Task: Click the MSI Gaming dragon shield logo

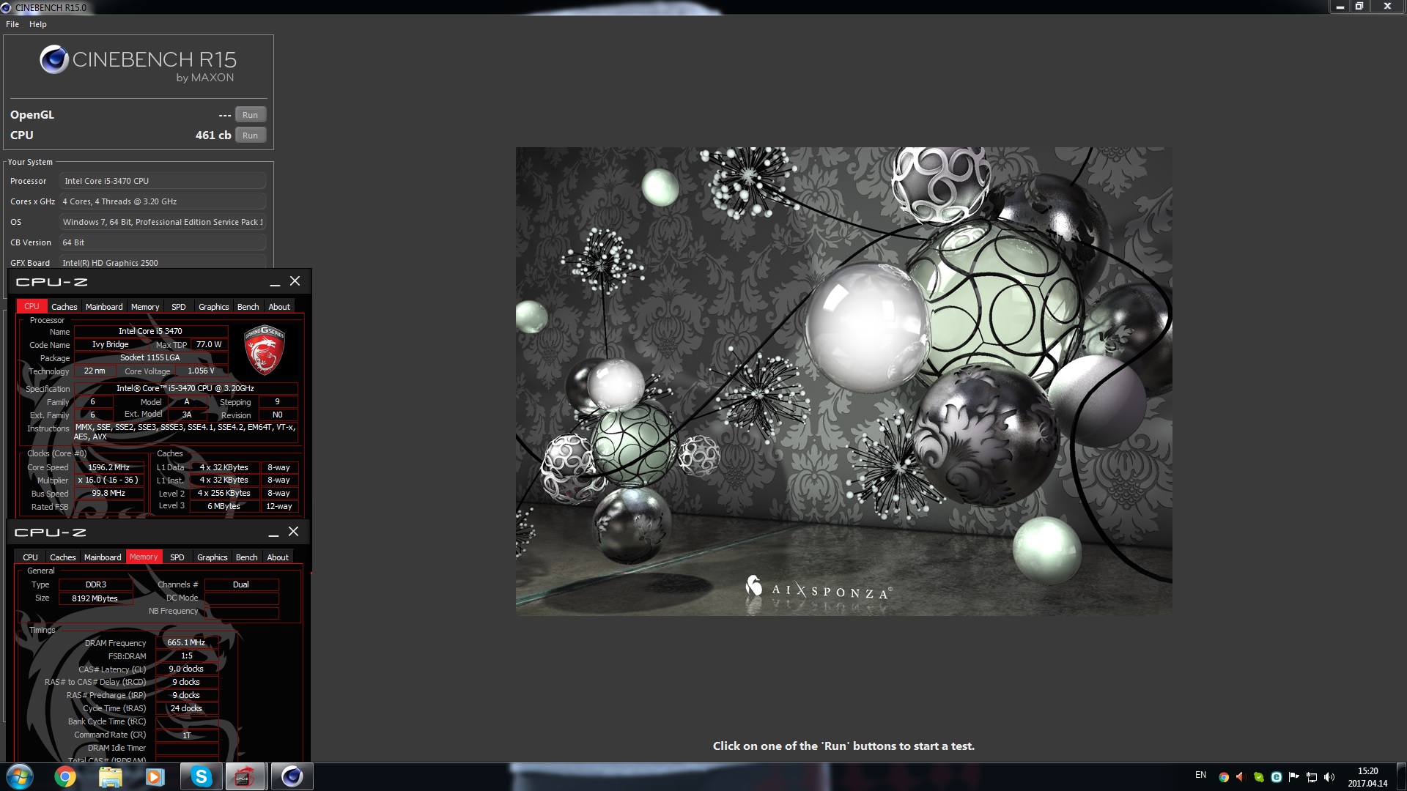Action: tap(265, 350)
